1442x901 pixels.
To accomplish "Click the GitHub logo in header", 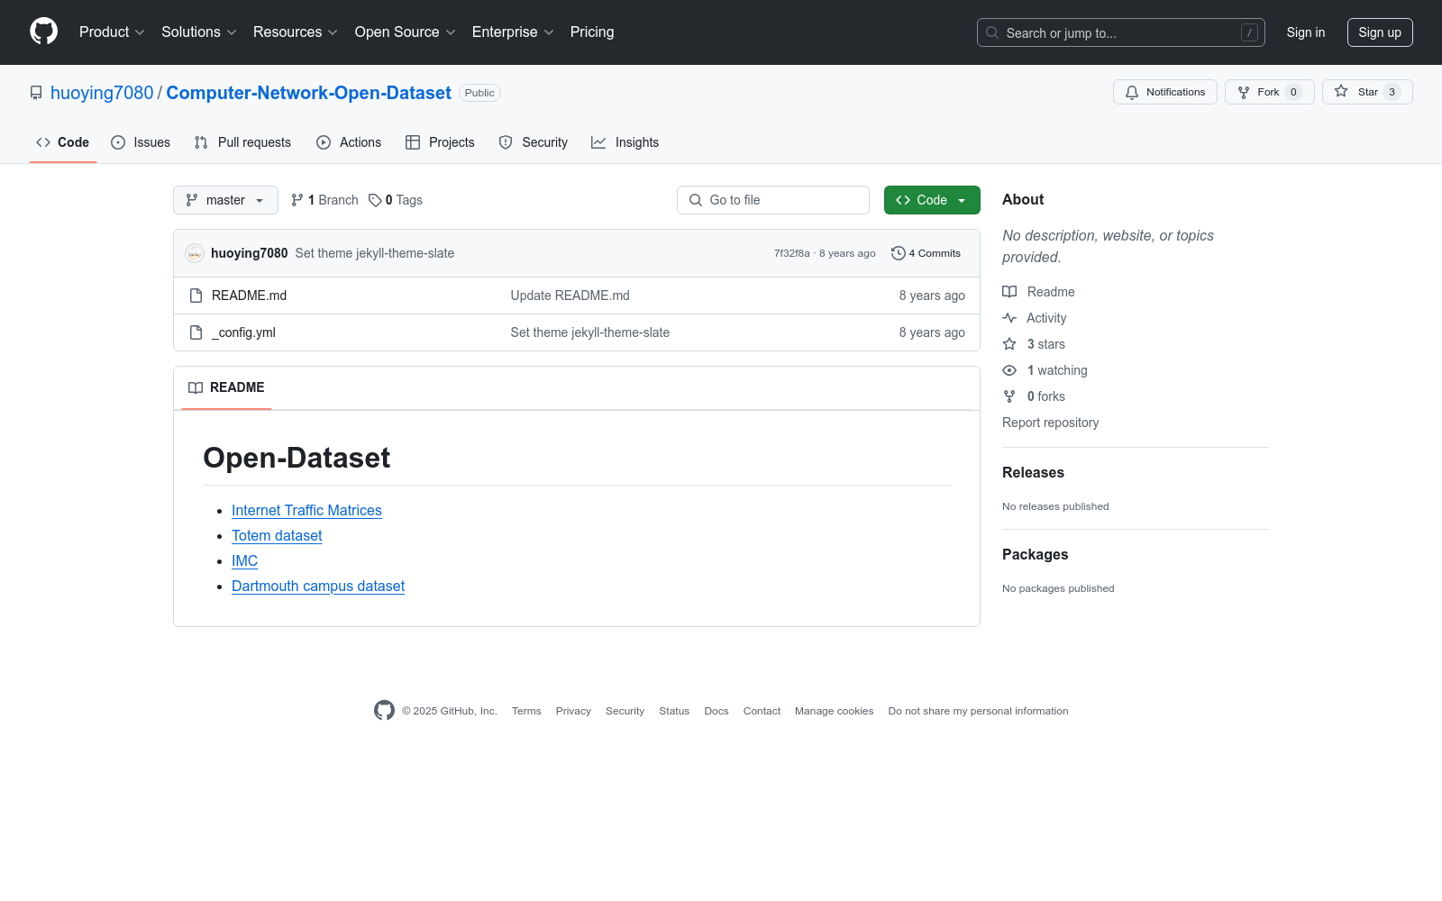I will pos(43,32).
